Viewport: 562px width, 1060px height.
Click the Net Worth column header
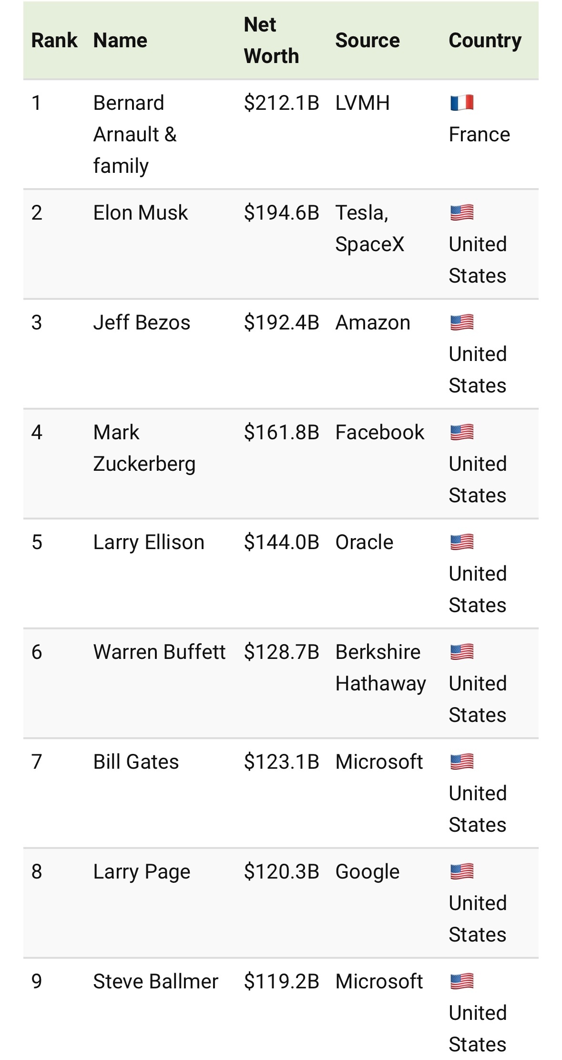point(271,41)
